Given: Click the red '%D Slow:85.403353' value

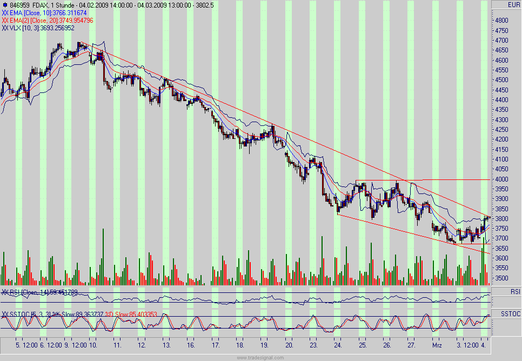Looking at the screenshot, I should point(131,315).
